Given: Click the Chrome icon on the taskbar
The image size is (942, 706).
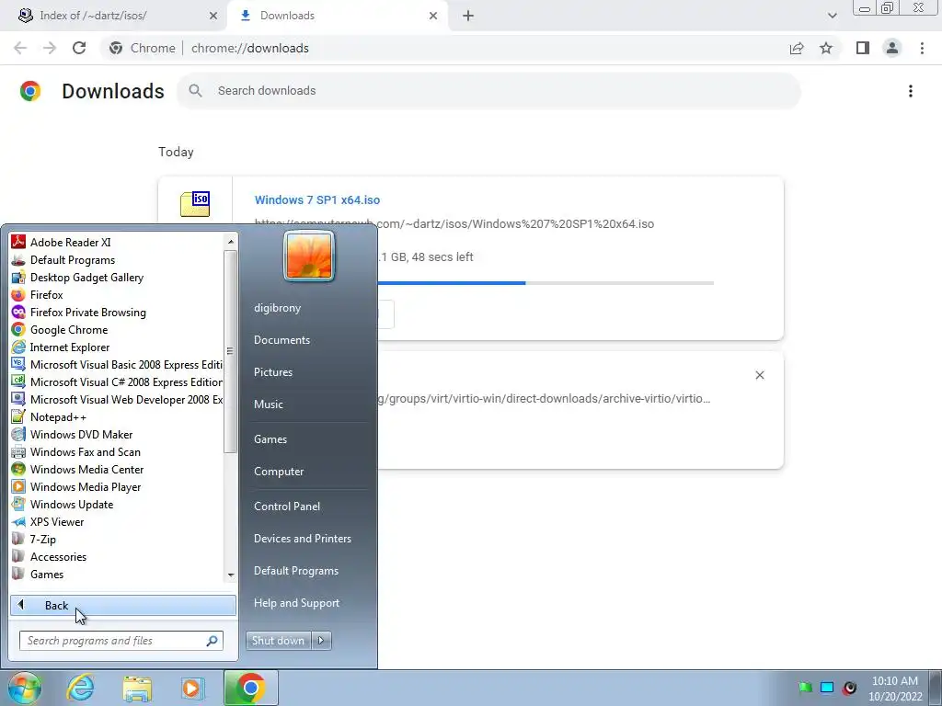Looking at the screenshot, I should (250, 688).
